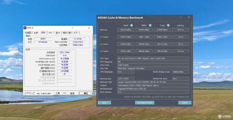Open the SPD tab in CPU-Z
Image resolution: width=233 pixels, height=120 pixels.
[50, 33]
